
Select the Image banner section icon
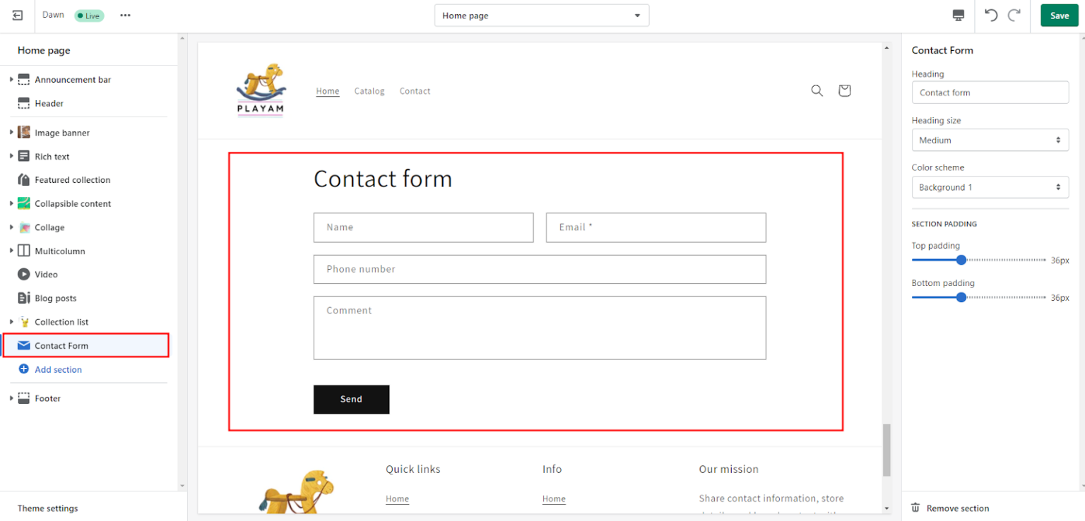tap(23, 132)
